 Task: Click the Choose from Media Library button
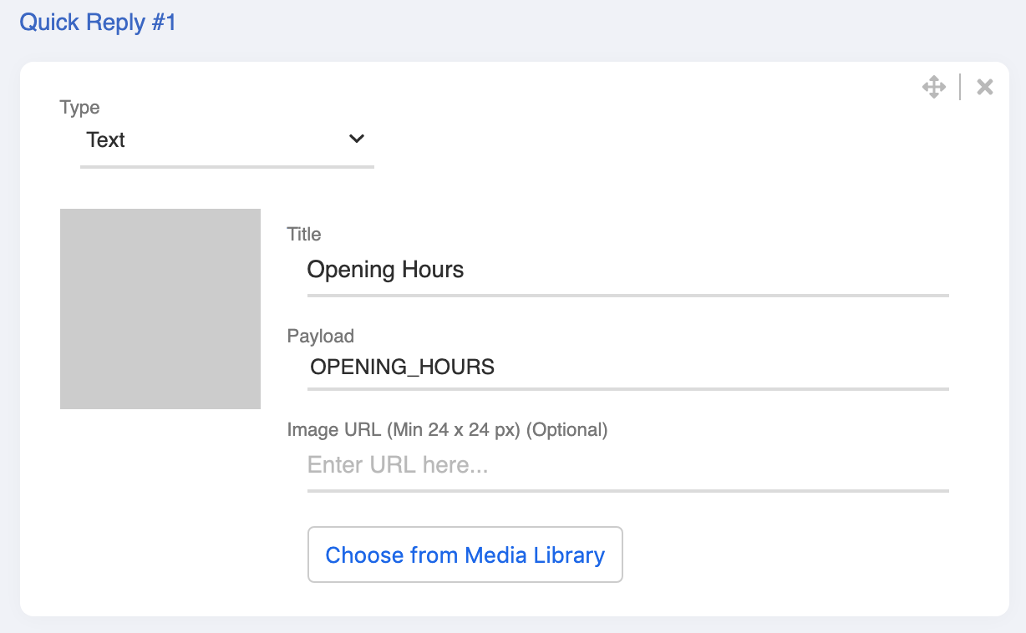tap(465, 555)
